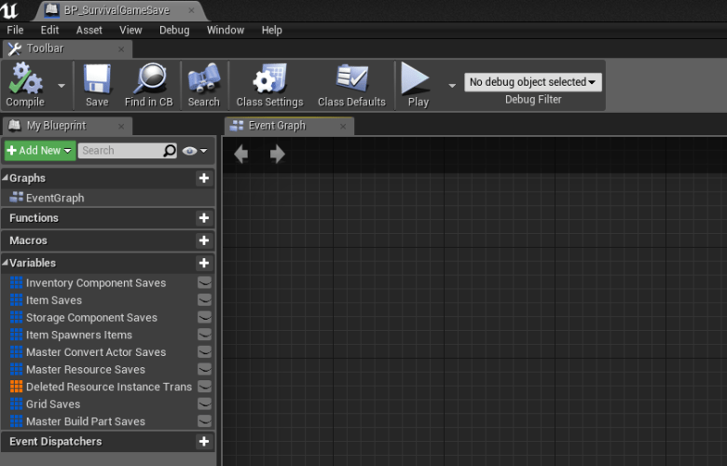The width and height of the screenshot is (727, 466).
Task: Collapse the Variables section
Action: (6, 264)
